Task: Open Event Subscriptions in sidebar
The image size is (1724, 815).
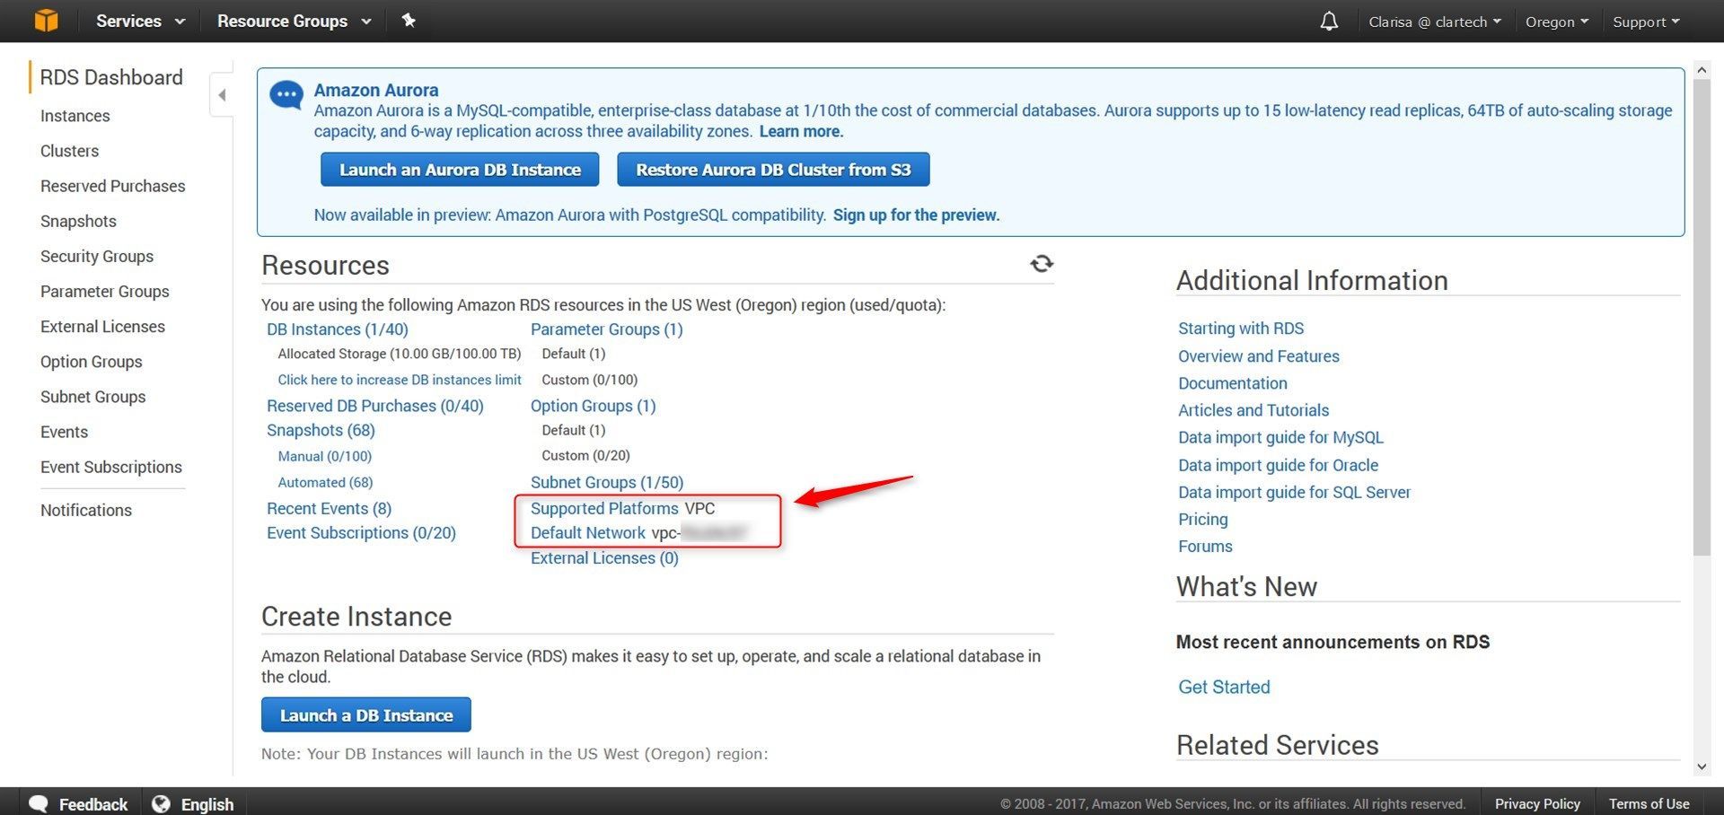Action: pos(111,467)
